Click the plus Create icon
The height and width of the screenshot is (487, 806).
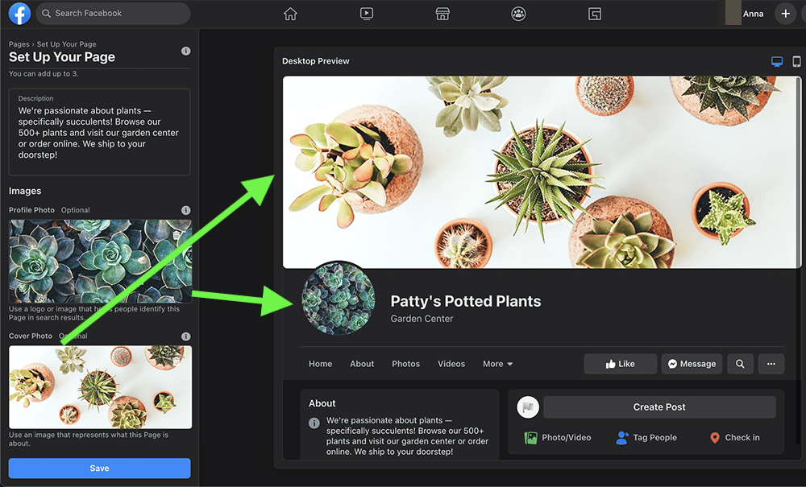(785, 14)
